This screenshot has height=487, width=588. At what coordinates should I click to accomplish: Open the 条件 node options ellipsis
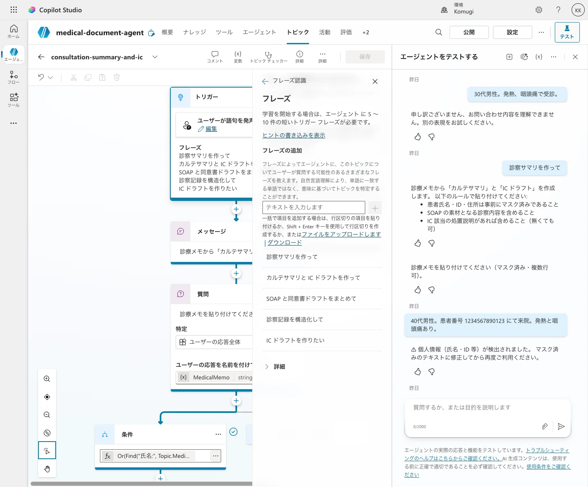click(x=218, y=434)
